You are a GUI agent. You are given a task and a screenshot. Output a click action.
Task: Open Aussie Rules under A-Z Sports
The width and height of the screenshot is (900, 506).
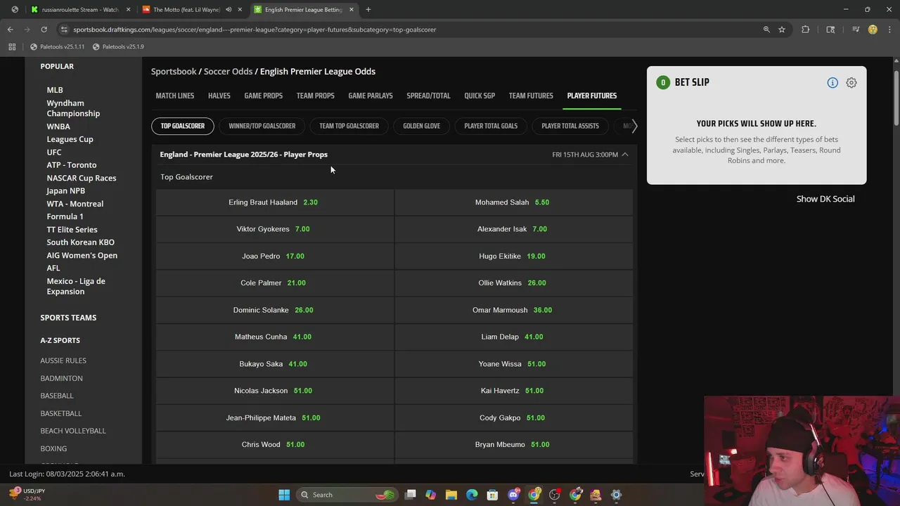pyautogui.click(x=63, y=361)
